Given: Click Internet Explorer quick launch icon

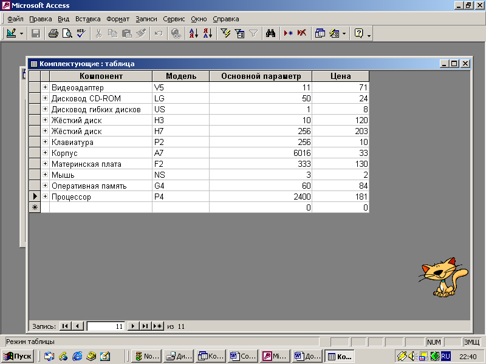Looking at the screenshot, I should coord(77,356).
